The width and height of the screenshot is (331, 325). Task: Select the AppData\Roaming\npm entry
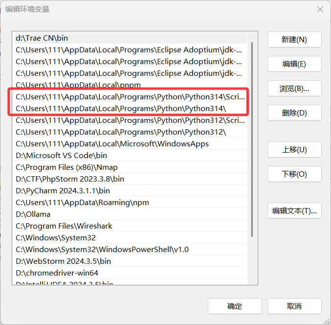(130, 203)
